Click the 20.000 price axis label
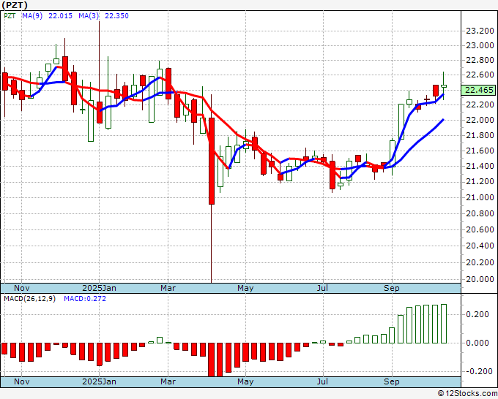 tap(479, 278)
